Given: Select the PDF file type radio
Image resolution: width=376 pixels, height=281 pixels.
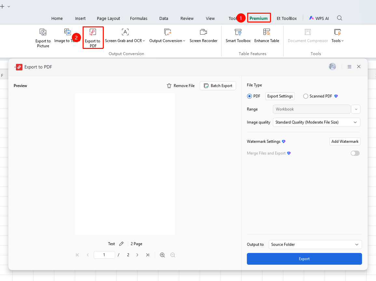Looking at the screenshot, I should (249, 96).
